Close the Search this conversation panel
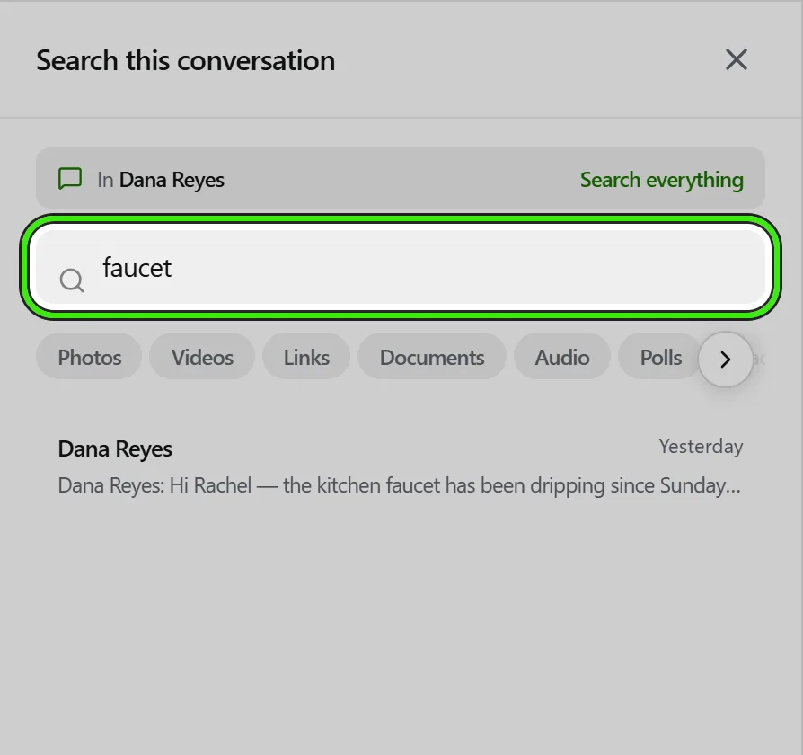This screenshot has width=803, height=755. (736, 60)
